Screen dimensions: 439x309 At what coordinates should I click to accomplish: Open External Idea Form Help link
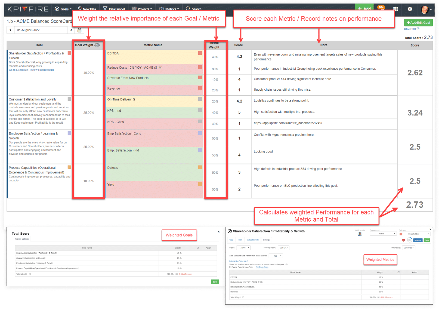(x=239, y=261)
